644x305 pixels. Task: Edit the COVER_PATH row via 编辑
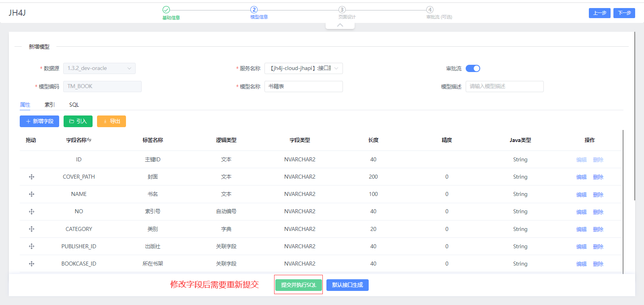point(582,177)
